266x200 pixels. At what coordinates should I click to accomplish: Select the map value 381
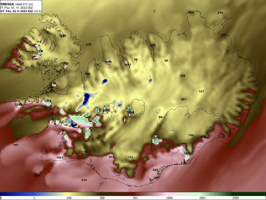(191, 12)
